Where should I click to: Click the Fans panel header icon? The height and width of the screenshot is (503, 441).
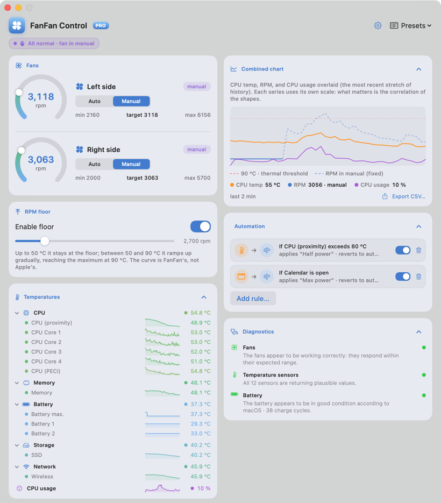[19, 66]
